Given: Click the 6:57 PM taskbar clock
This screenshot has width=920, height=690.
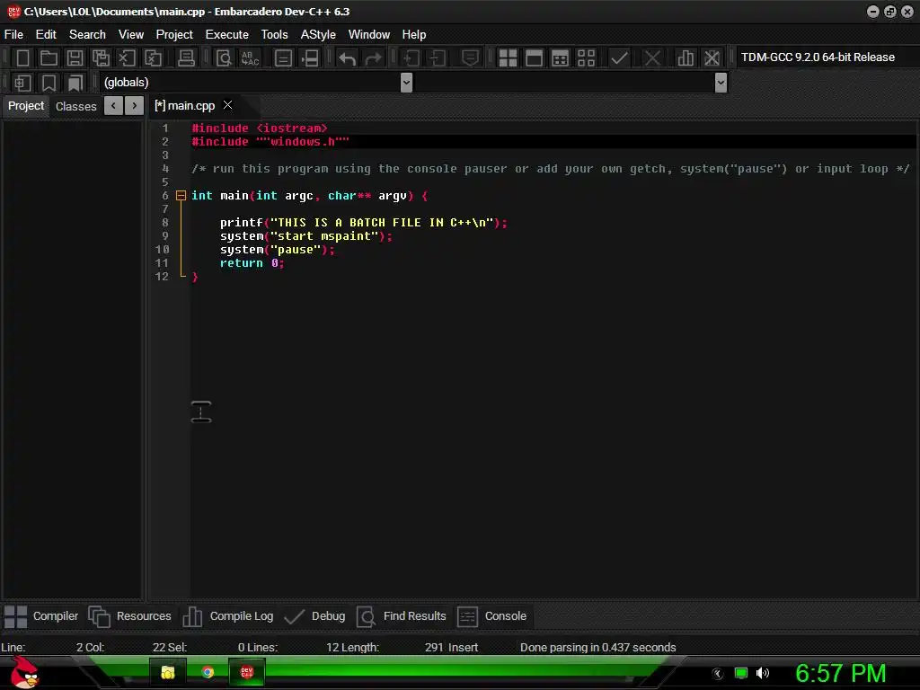Looking at the screenshot, I should [x=840, y=673].
